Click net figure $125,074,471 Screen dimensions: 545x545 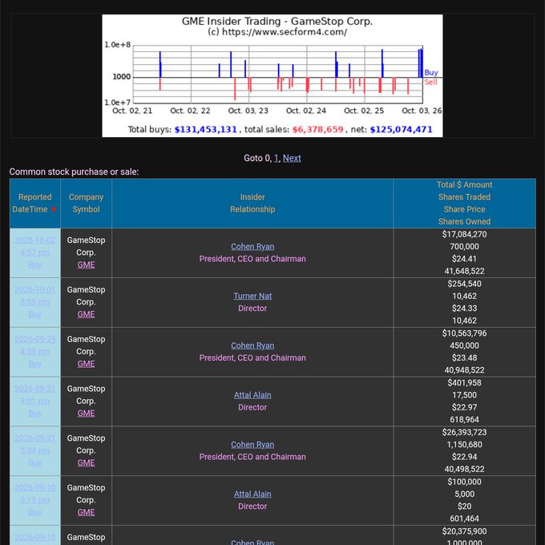(401, 130)
